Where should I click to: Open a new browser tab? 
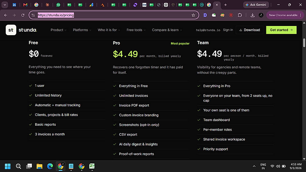(x=225, y=5)
